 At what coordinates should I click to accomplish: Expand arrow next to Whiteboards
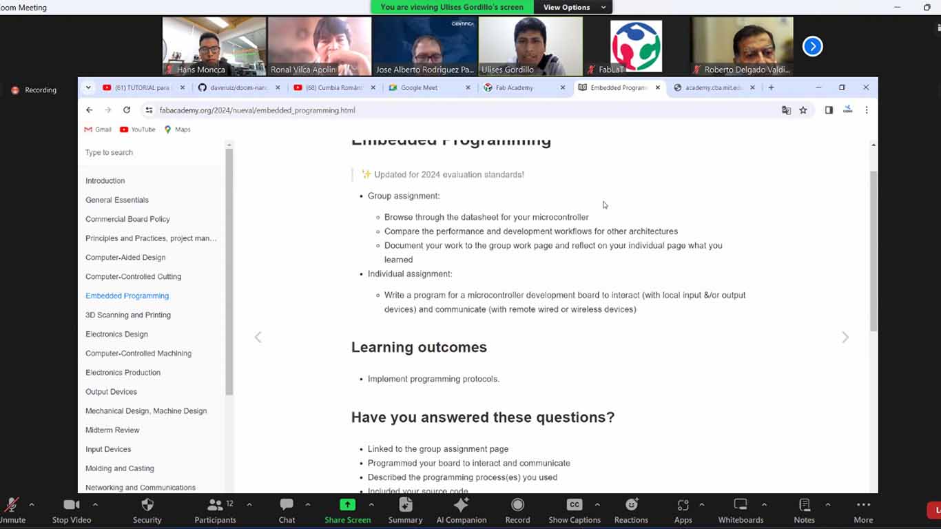(x=764, y=505)
